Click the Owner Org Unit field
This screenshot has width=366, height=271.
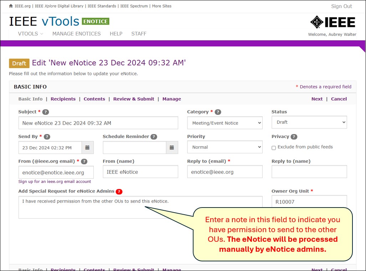pyautogui.click(x=309, y=201)
